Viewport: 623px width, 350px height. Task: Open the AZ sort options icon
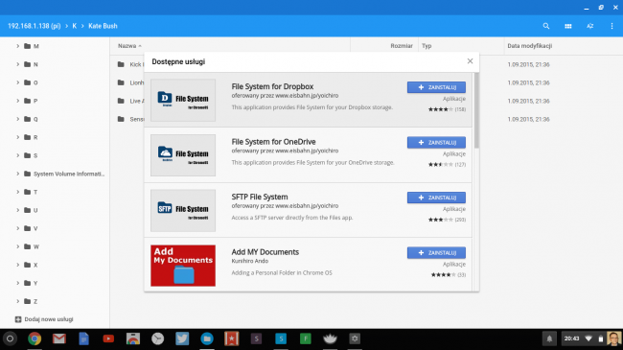590,26
